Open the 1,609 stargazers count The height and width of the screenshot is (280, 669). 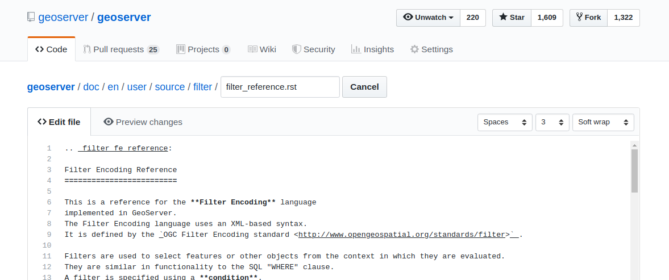pyautogui.click(x=547, y=18)
